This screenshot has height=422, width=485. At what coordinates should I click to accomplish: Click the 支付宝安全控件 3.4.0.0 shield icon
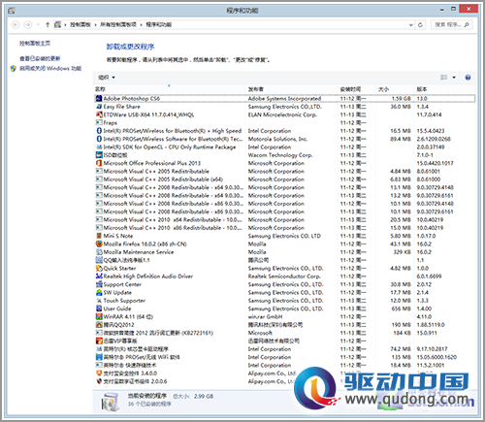pyautogui.click(x=99, y=373)
